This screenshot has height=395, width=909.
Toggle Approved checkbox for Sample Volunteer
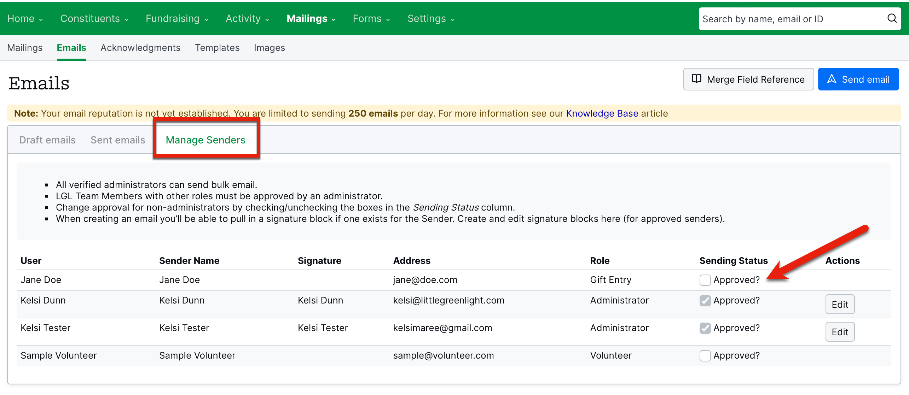(705, 355)
